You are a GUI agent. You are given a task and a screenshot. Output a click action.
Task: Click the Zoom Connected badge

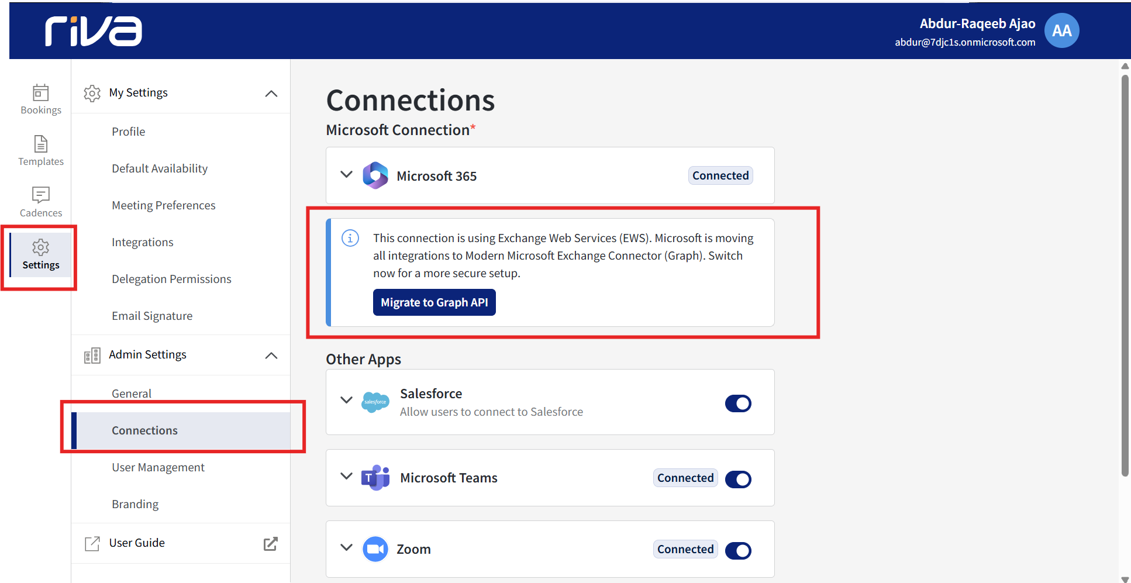pyautogui.click(x=685, y=549)
